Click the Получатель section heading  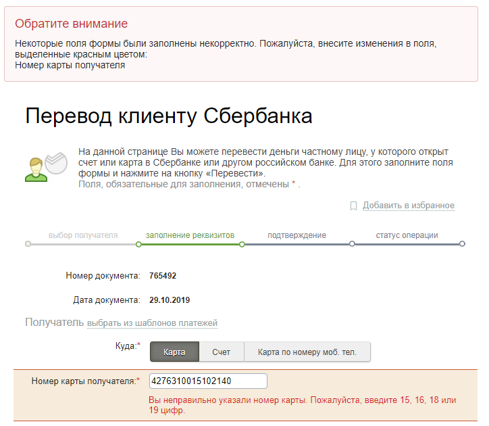pyautogui.click(x=55, y=322)
